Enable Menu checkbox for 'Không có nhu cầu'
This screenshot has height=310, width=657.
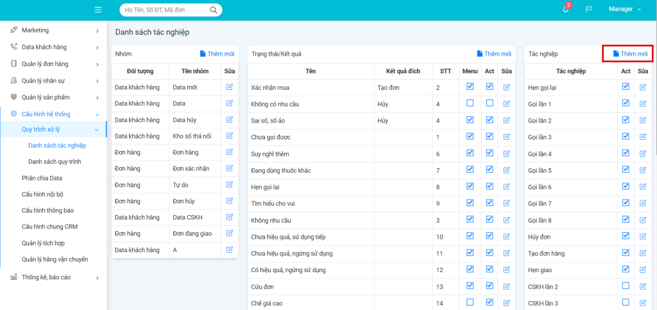point(470,103)
